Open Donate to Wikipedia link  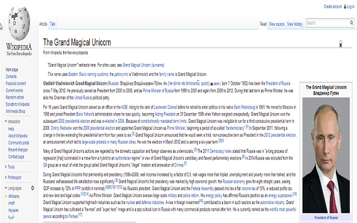[x=18, y=103]
